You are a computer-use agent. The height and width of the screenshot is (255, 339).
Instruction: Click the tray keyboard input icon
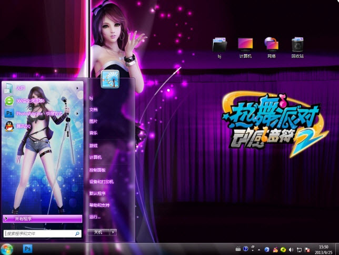(238, 249)
